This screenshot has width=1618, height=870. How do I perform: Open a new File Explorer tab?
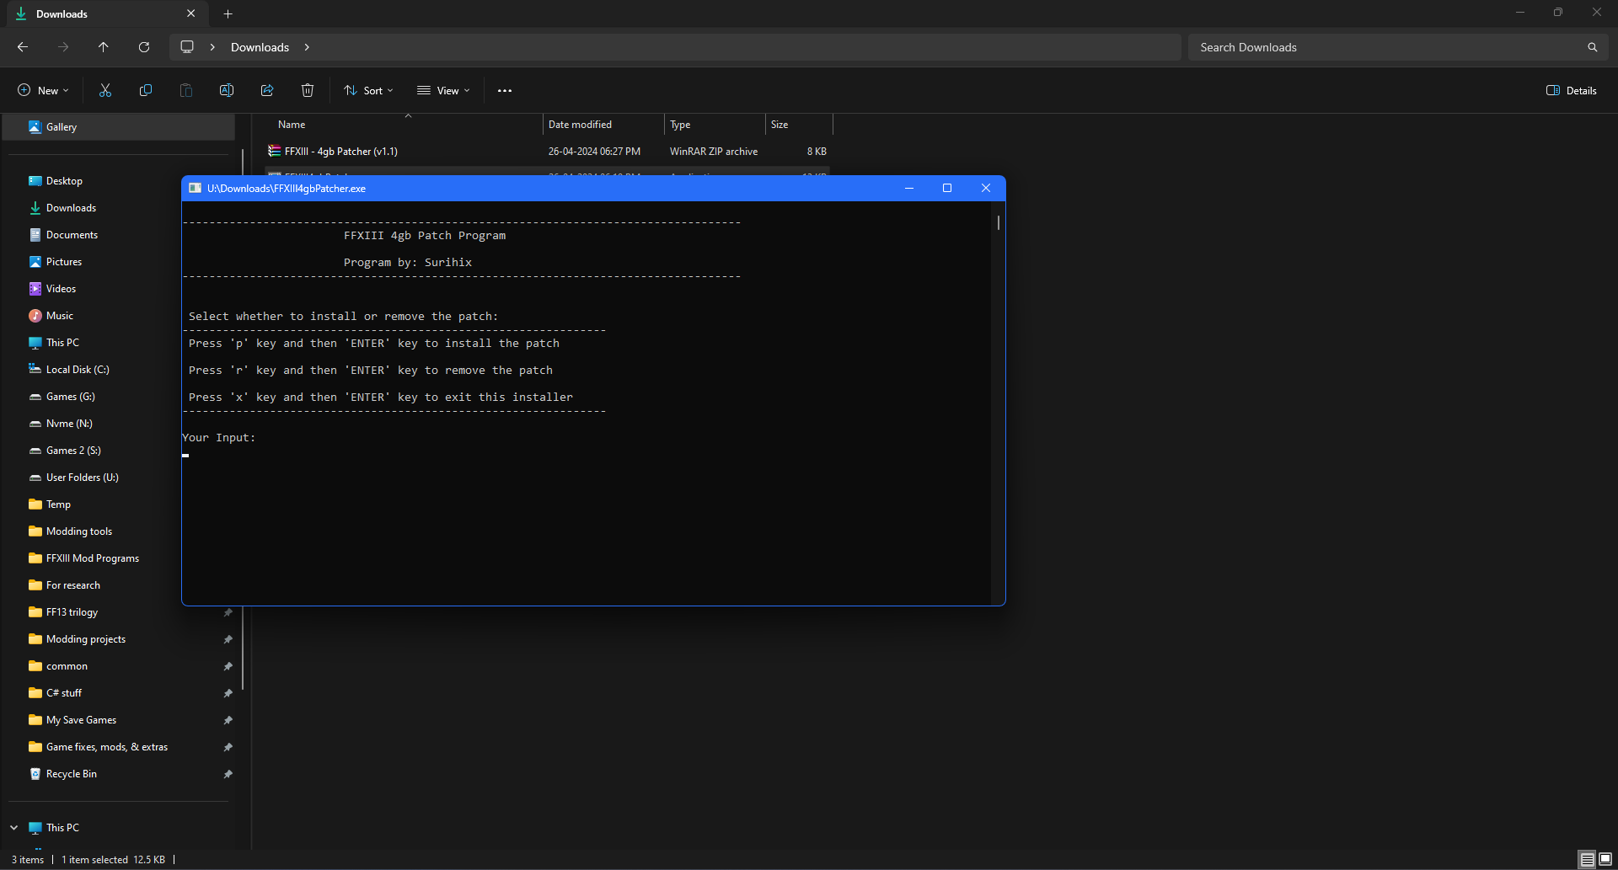[228, 13]
